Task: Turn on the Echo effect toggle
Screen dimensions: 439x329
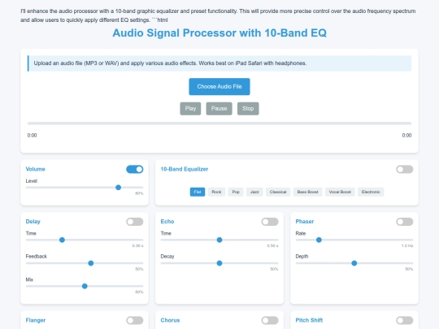Action: [x=270, y=222]
